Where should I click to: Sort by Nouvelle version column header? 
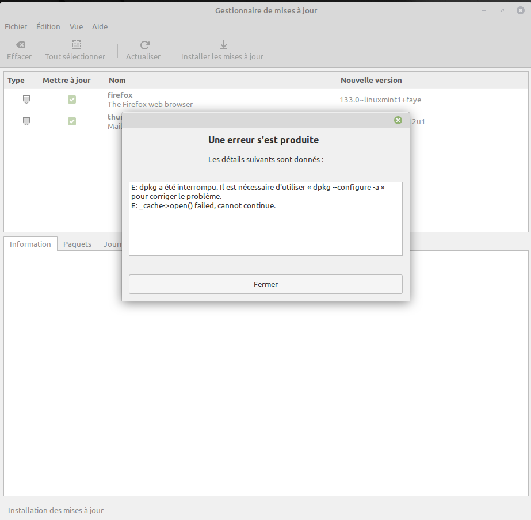coord(371,80)
